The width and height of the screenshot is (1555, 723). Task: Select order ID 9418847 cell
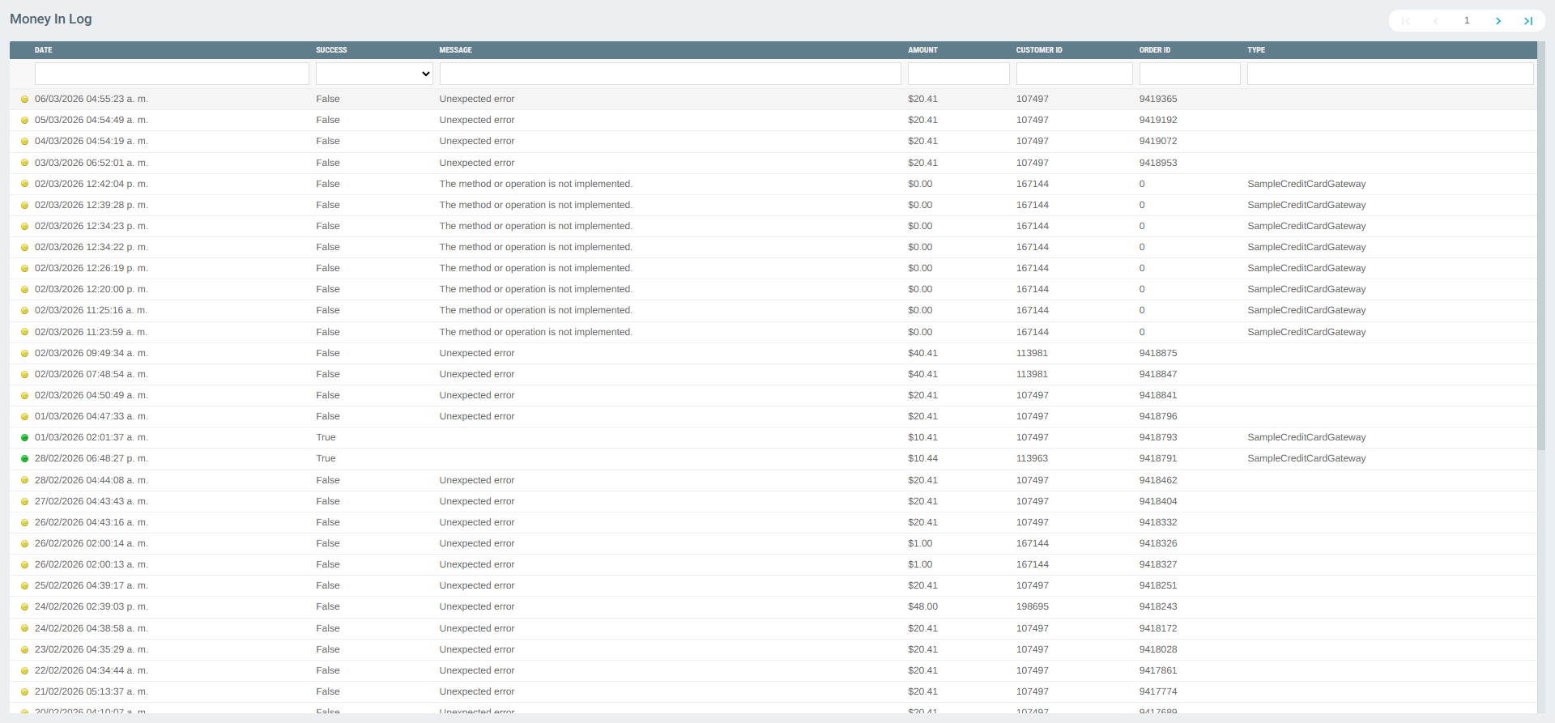pos(1158,374)
